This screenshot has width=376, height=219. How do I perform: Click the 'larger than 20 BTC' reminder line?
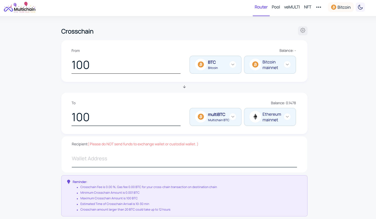click(125, 210)
